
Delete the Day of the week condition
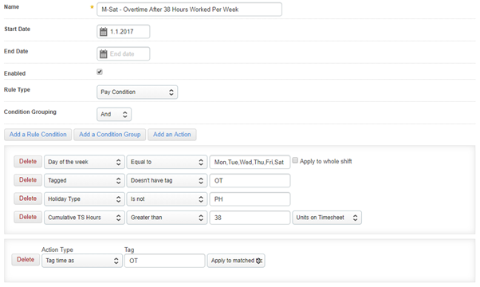click(x=28, y=162)
